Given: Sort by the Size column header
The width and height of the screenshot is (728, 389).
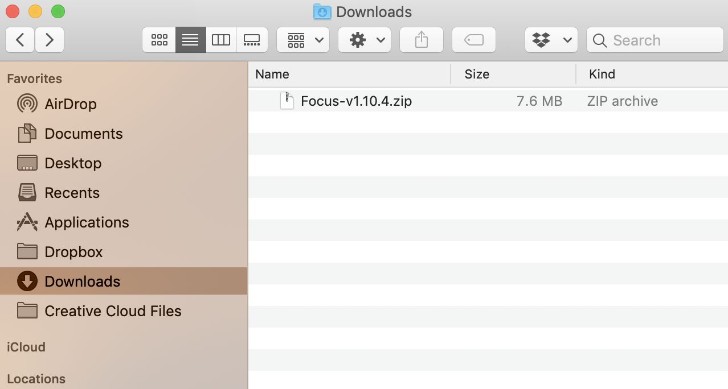Looking at the screenshot, I should (513, 74).
